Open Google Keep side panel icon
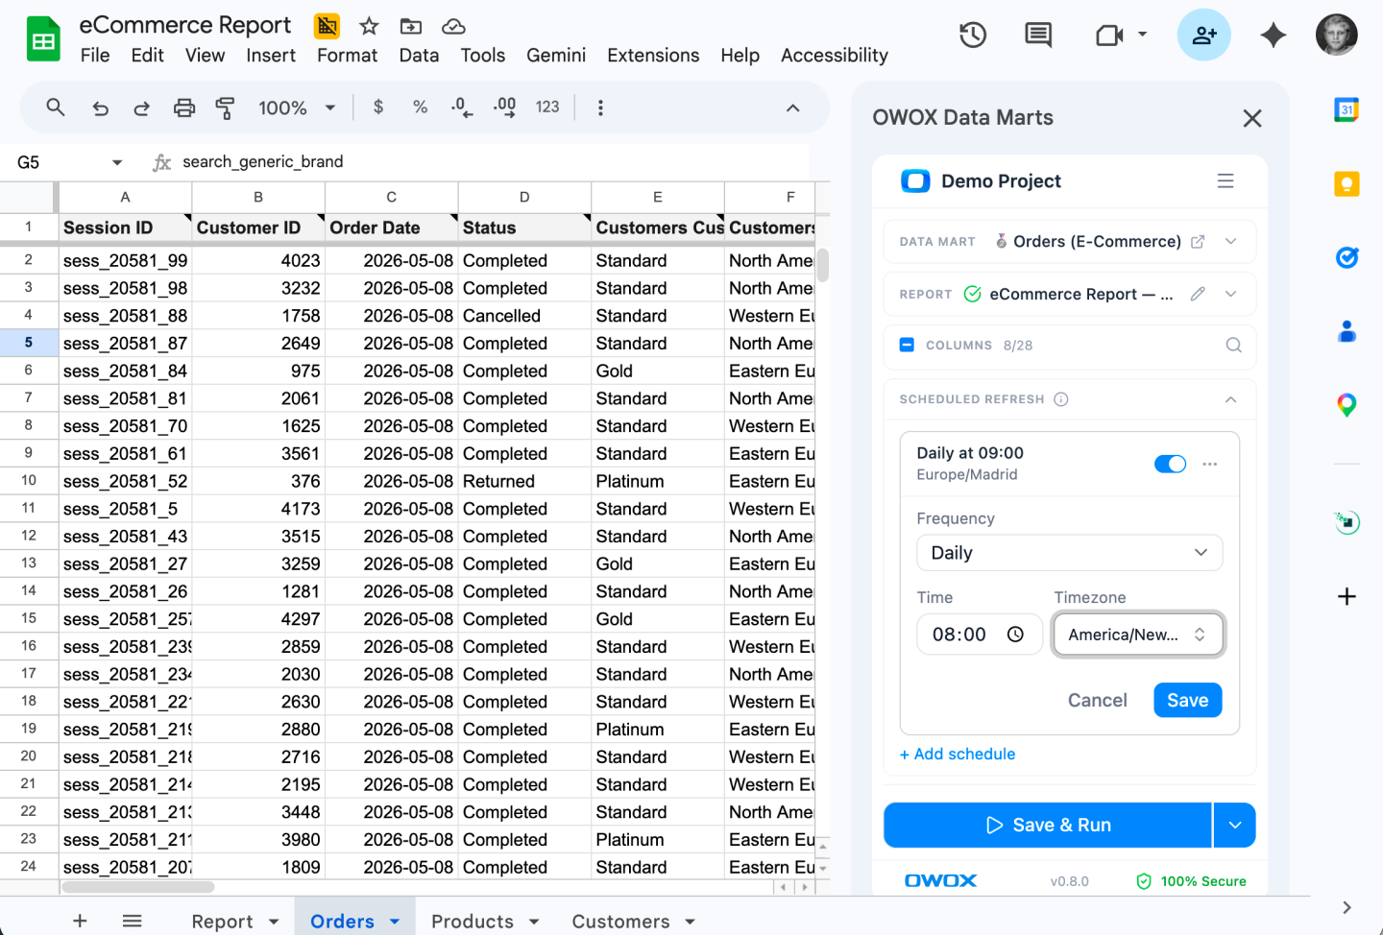Viewport: 1383px width, 935px height. tap(1347, 183)
